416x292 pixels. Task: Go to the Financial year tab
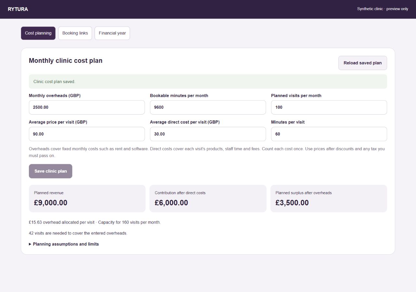point(112,33)
